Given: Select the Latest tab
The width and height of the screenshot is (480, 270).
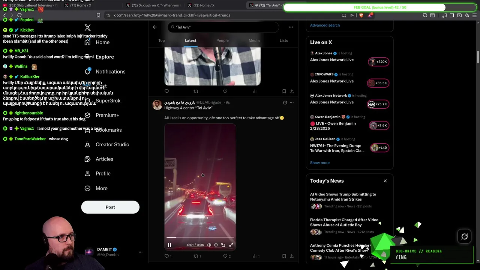Looking at the screenshot, I should 190,40.
